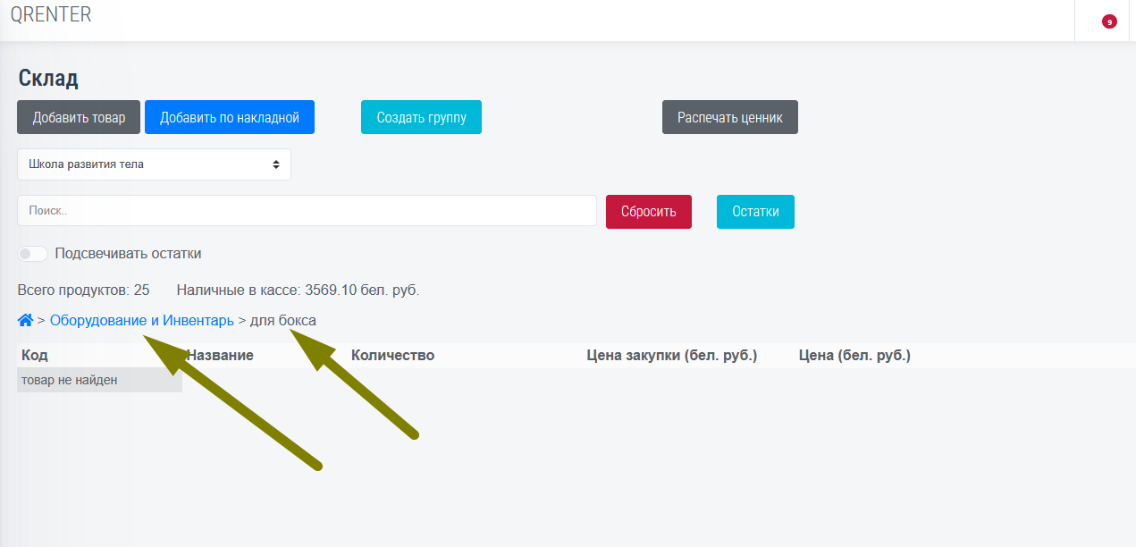Open the Школа развития тела dropdown
This screenshot has width=1136, height=547.
click(x=154, y=164)
